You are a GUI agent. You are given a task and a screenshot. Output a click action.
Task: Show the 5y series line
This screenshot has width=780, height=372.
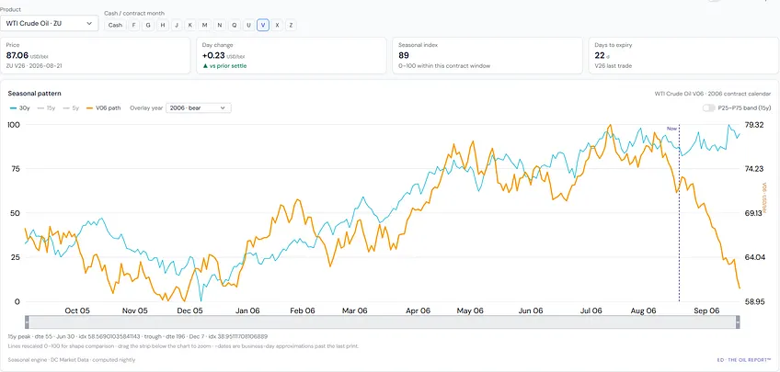click(71, 107)
